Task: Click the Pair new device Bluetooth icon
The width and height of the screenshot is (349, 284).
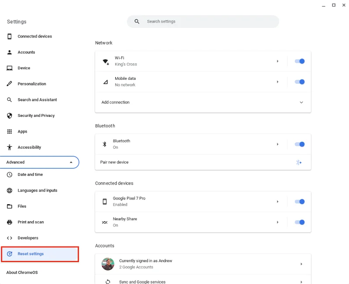Action: (x=299, y=162)
